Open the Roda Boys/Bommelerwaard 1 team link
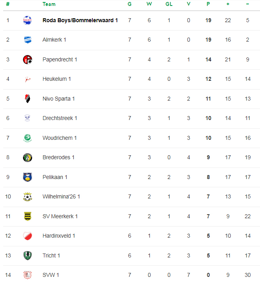 coord(80,20)
